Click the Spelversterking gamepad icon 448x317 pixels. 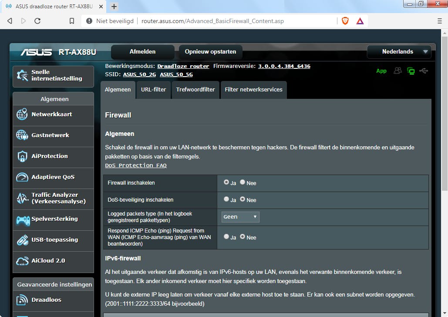point(23,219)
